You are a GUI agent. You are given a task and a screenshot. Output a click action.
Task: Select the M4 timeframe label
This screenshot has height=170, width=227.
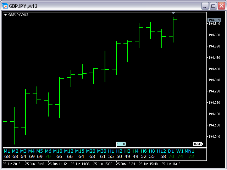pos(32,151)
